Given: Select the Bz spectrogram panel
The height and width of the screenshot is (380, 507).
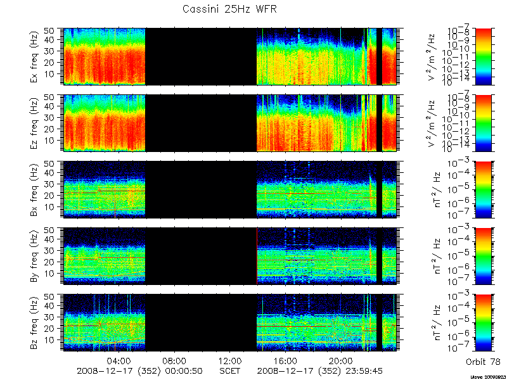Looking at the screenshot, I should 230,322.
